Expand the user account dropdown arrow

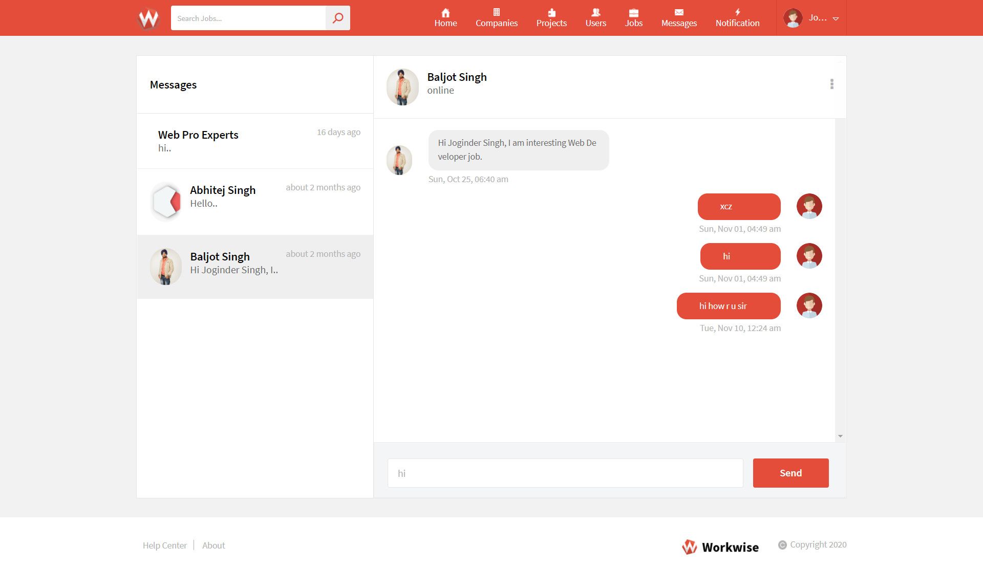pos(836,19)
